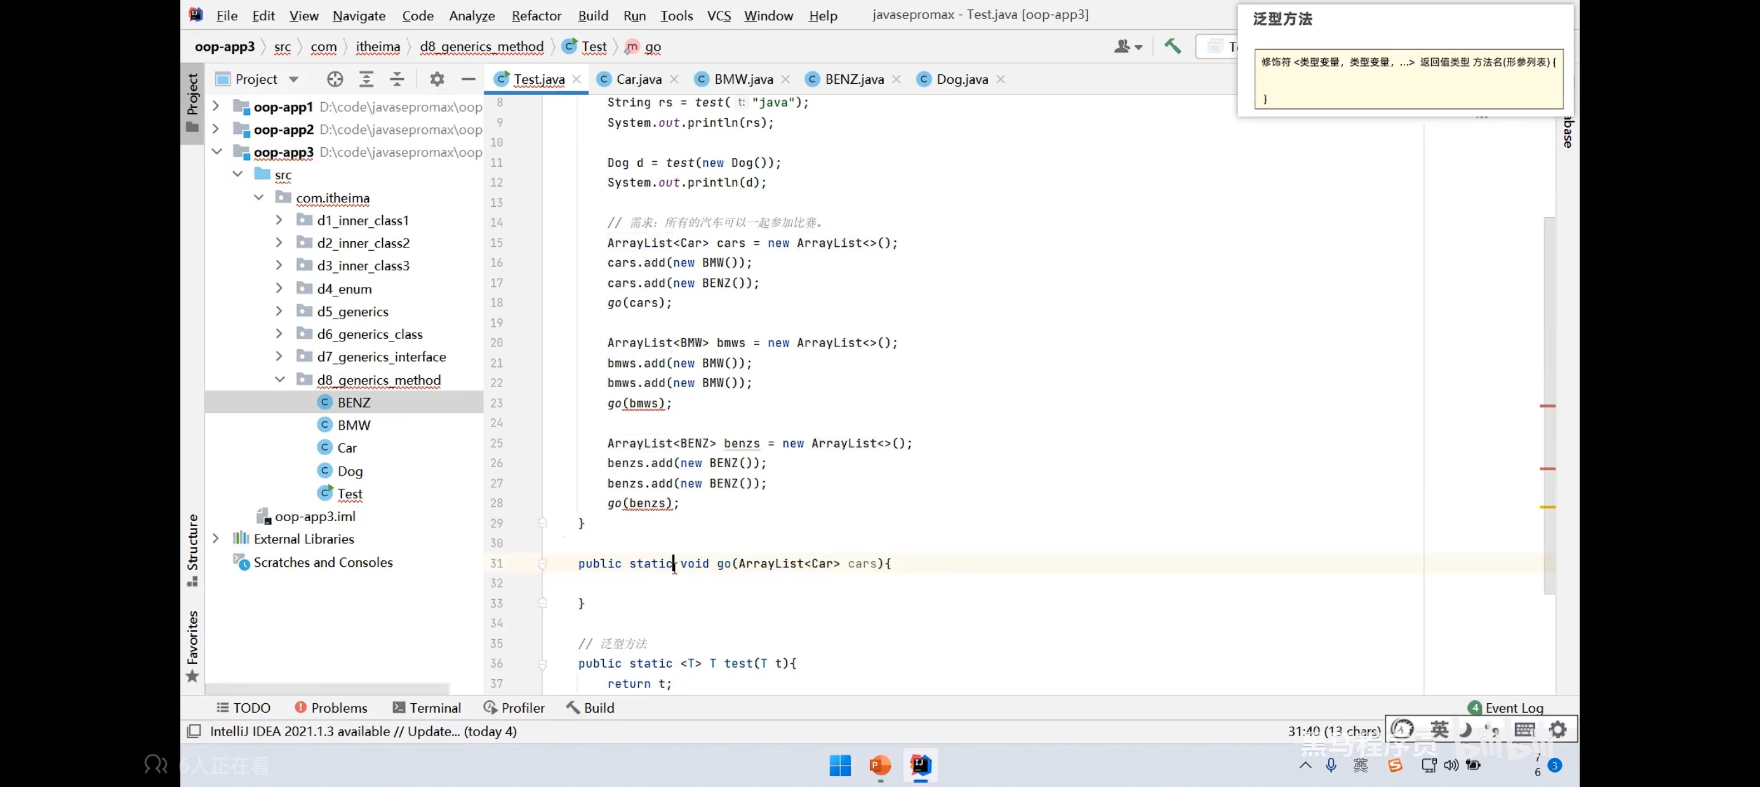The image size is (1760, 787).
Task: Switch to the BMW.java editor tab
Action: [x=743, y=79]
